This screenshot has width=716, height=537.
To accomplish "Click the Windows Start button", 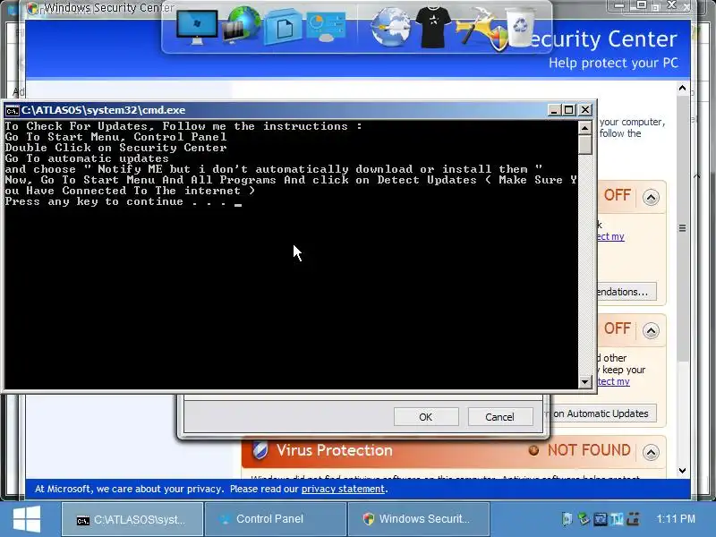I will click(x=27, y=519).
